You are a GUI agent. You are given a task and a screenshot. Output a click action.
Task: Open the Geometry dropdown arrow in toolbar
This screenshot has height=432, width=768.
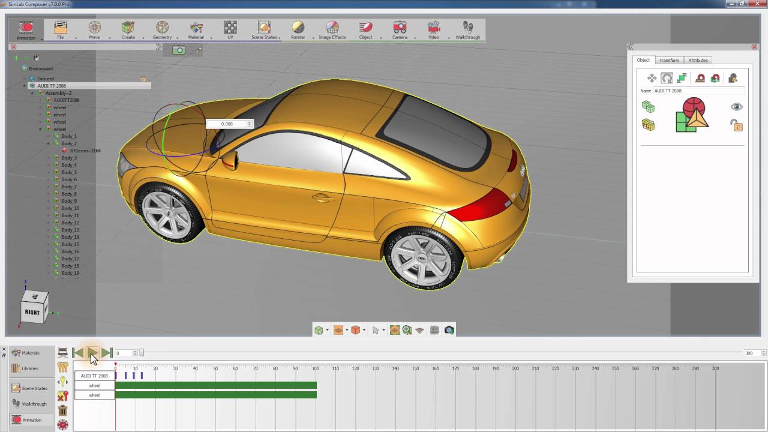(178, 38)
